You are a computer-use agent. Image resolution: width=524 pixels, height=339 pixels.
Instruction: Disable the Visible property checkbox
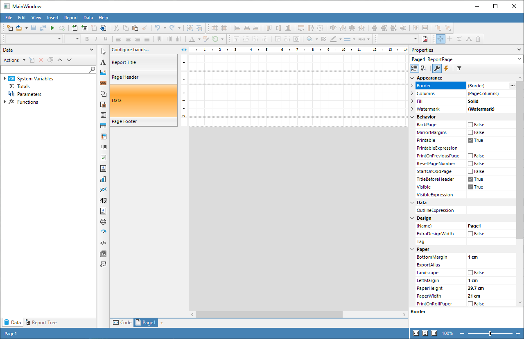pos(471,187)
